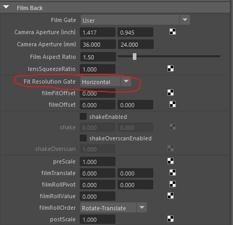The image size is (233, 225).
Task: Click the Film Aspect Ratio slider handle
Action: [x=134, y=57]
